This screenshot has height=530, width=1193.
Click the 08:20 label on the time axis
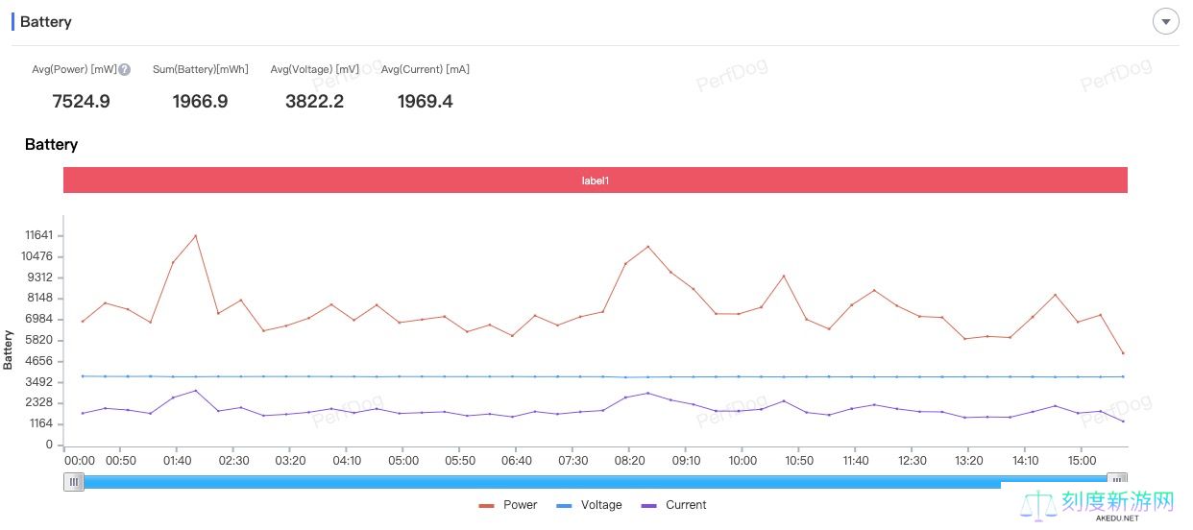pyautogui.click(x=629, y=461)
